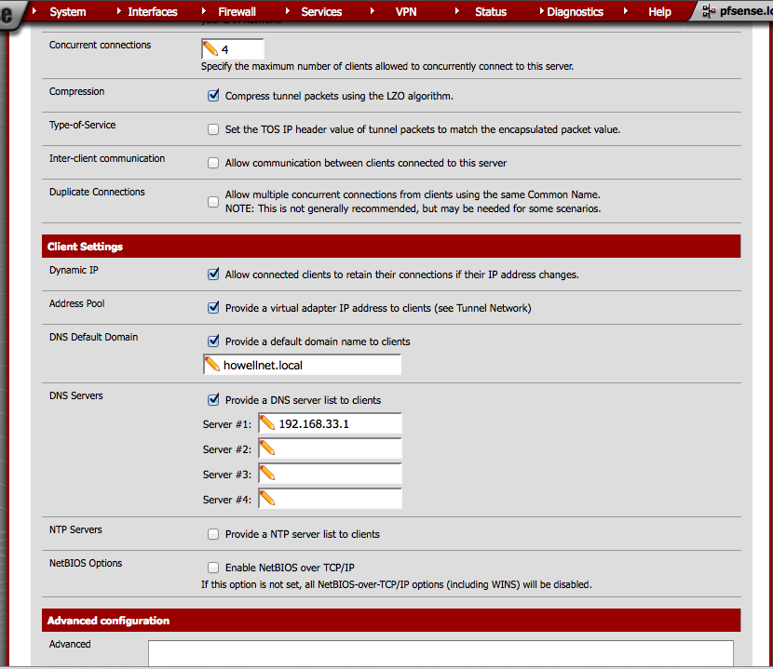Image resolution: width=773 pixels, height=669 pixels.
Task: Enable Inter-client communication checkbox
Action: (x=213, y=163)
